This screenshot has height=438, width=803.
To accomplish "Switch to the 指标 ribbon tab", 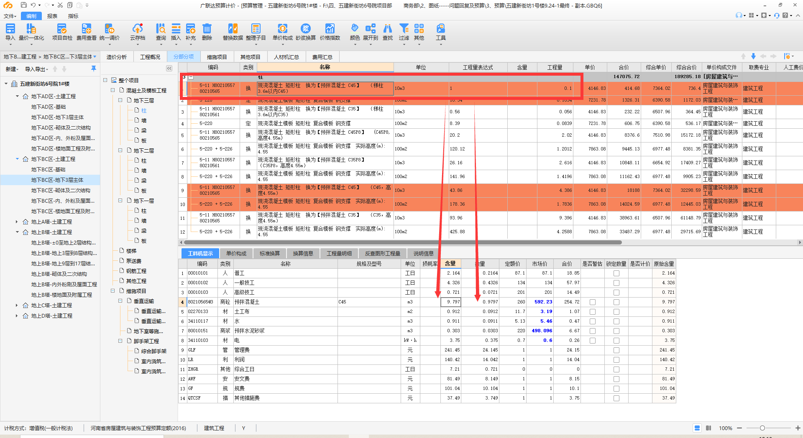I will [x=73, y=16].
